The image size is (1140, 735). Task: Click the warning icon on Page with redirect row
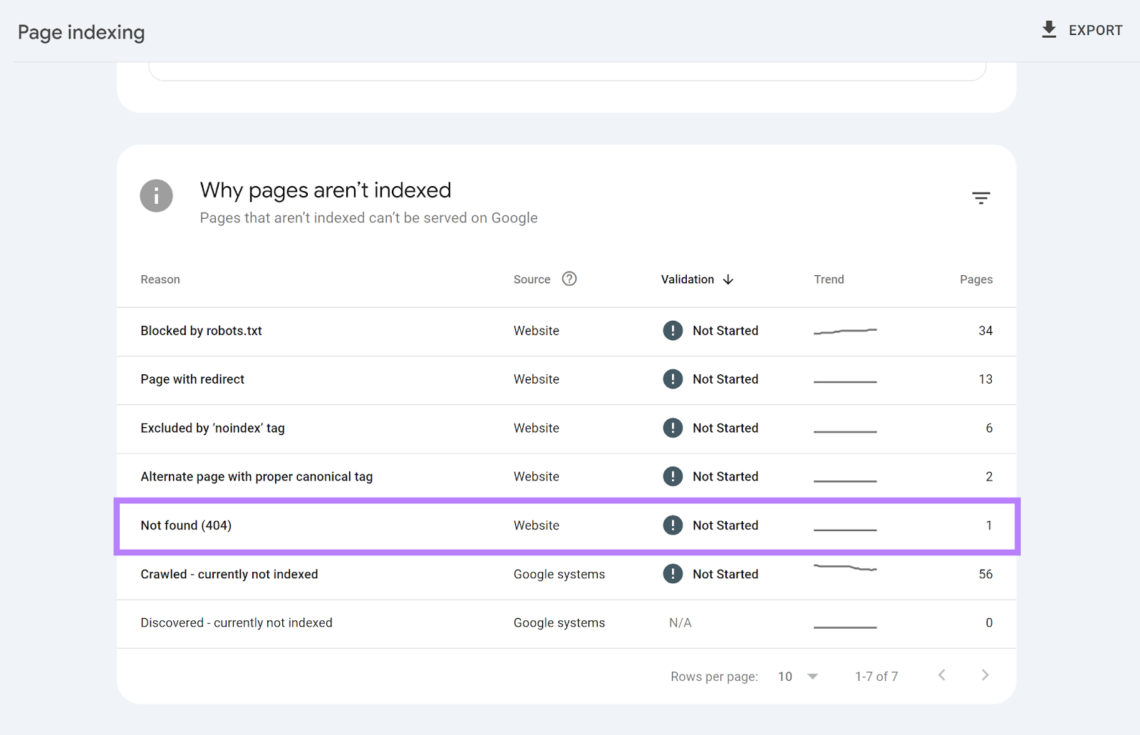pos(673,379)
